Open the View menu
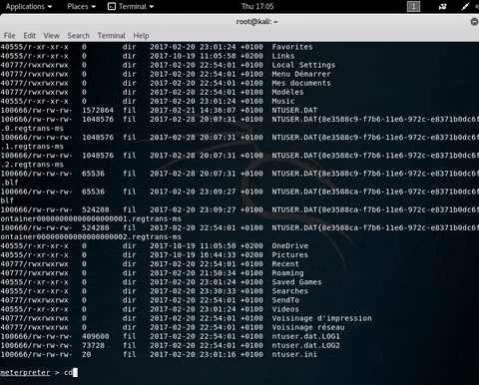The image size is (479, 385). [x=52, y=36]
